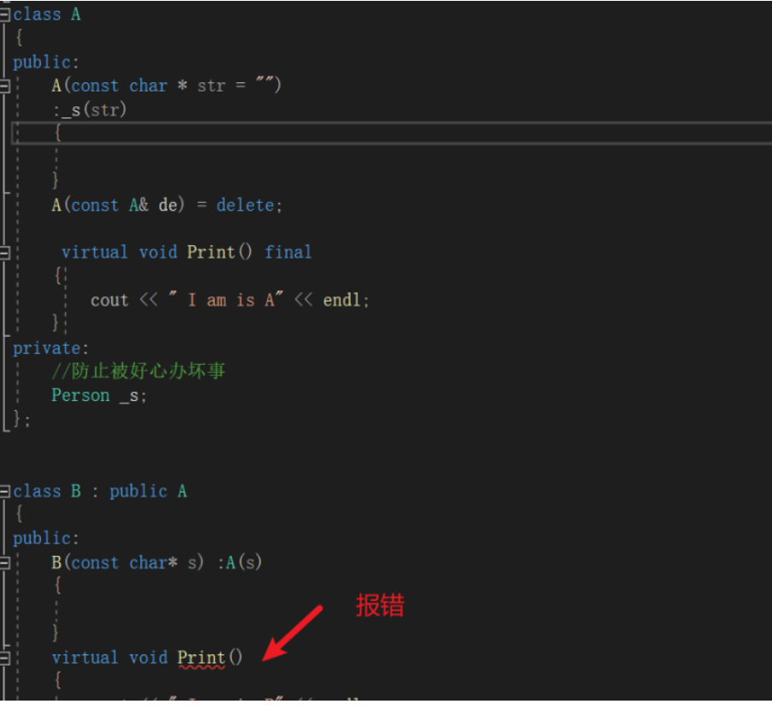
Task: Click the red arrow pointing at Print
Action: 293,634
